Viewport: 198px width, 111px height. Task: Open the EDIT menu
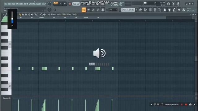[10, 4]
